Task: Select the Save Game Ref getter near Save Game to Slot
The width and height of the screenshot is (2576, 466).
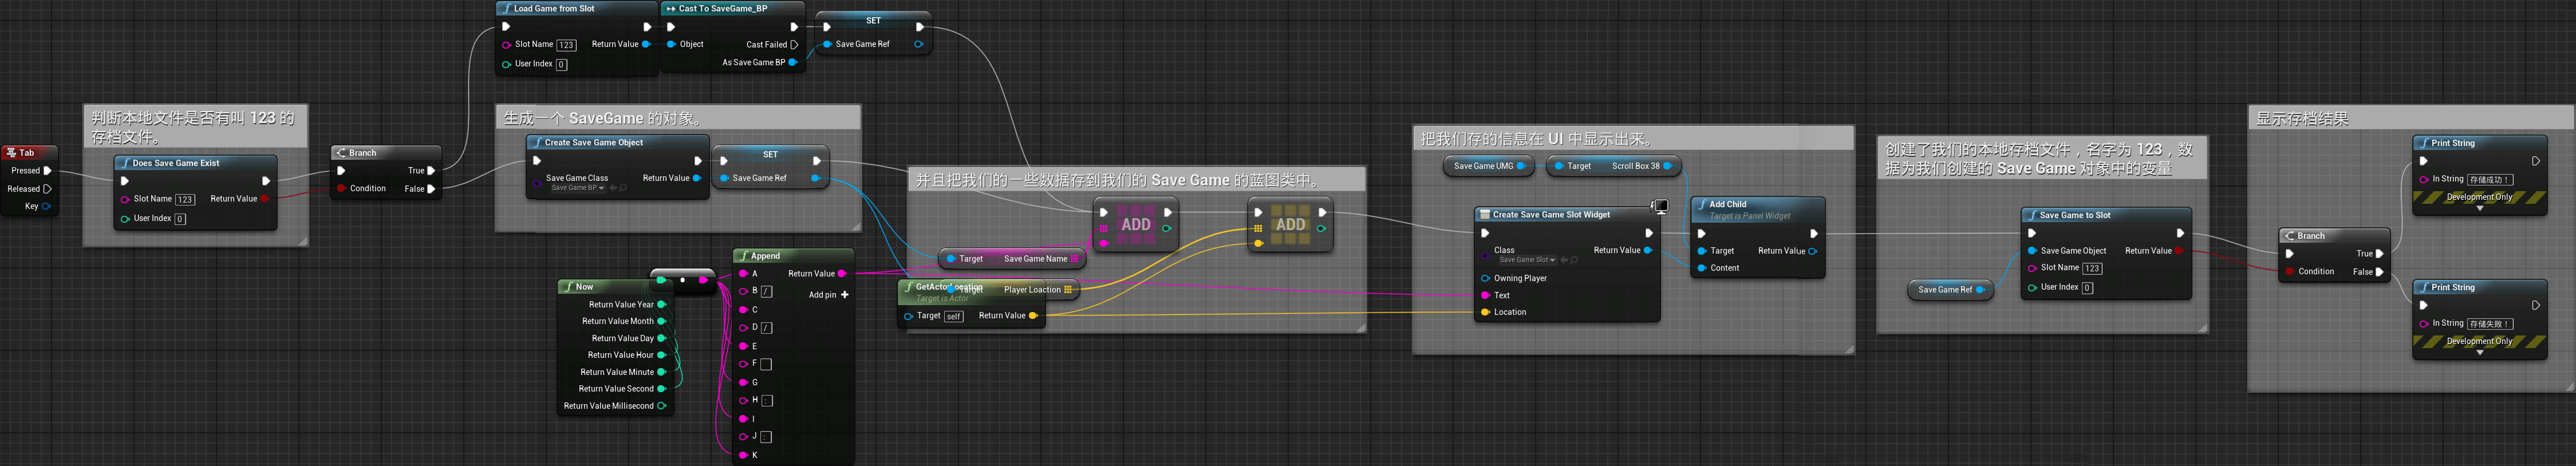Action: [x=1950, y=290]
